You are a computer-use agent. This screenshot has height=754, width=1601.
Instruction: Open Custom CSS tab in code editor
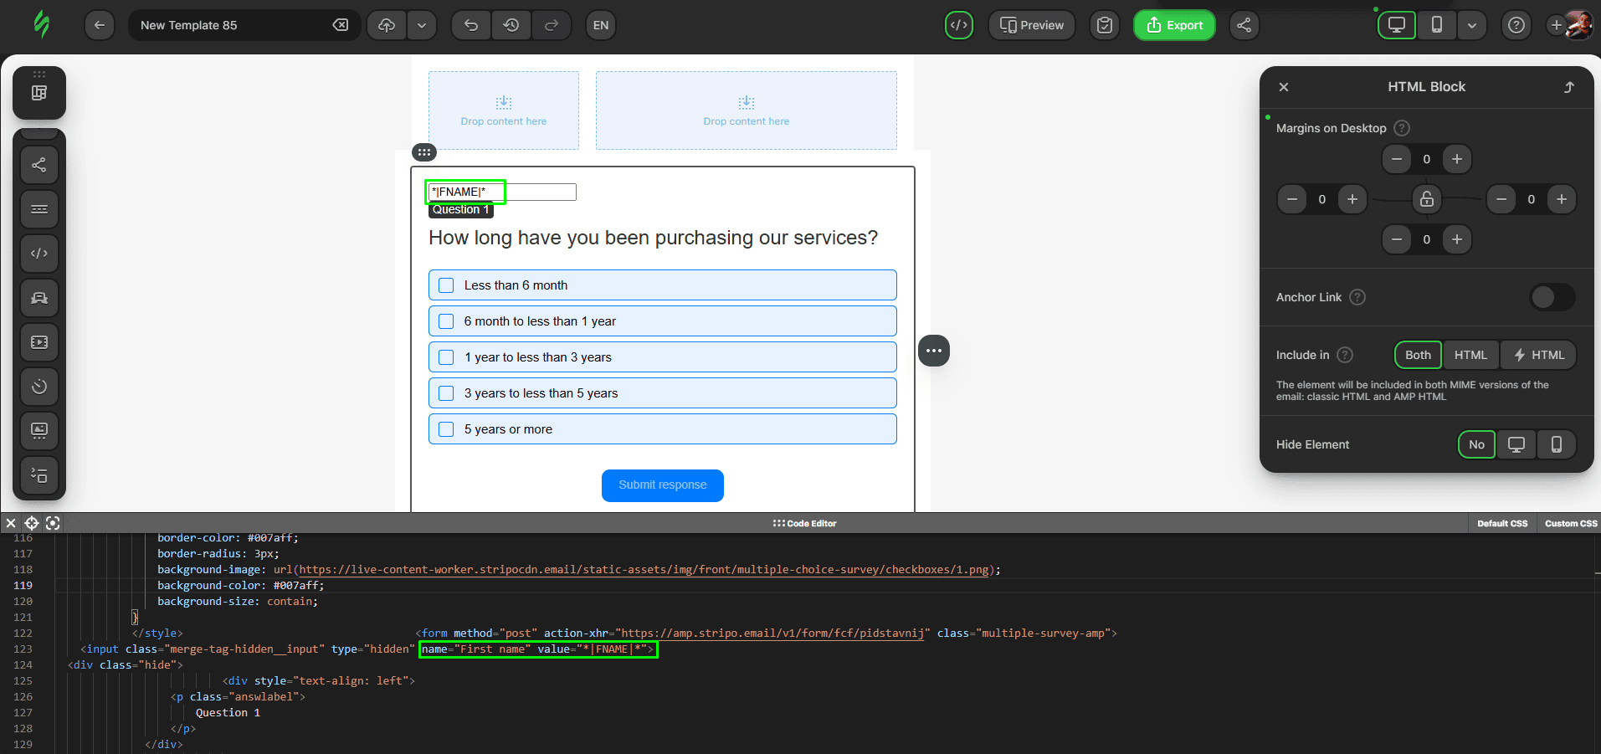[x=1569, y=523]
